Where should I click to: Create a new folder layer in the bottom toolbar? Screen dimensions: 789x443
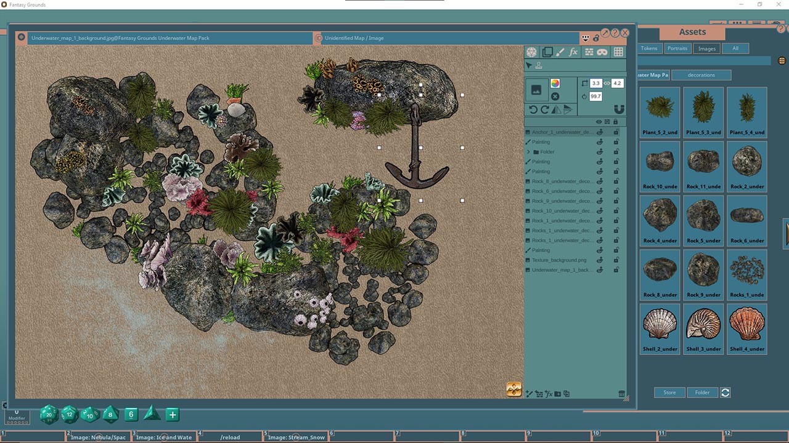click(x=557, y=394)
